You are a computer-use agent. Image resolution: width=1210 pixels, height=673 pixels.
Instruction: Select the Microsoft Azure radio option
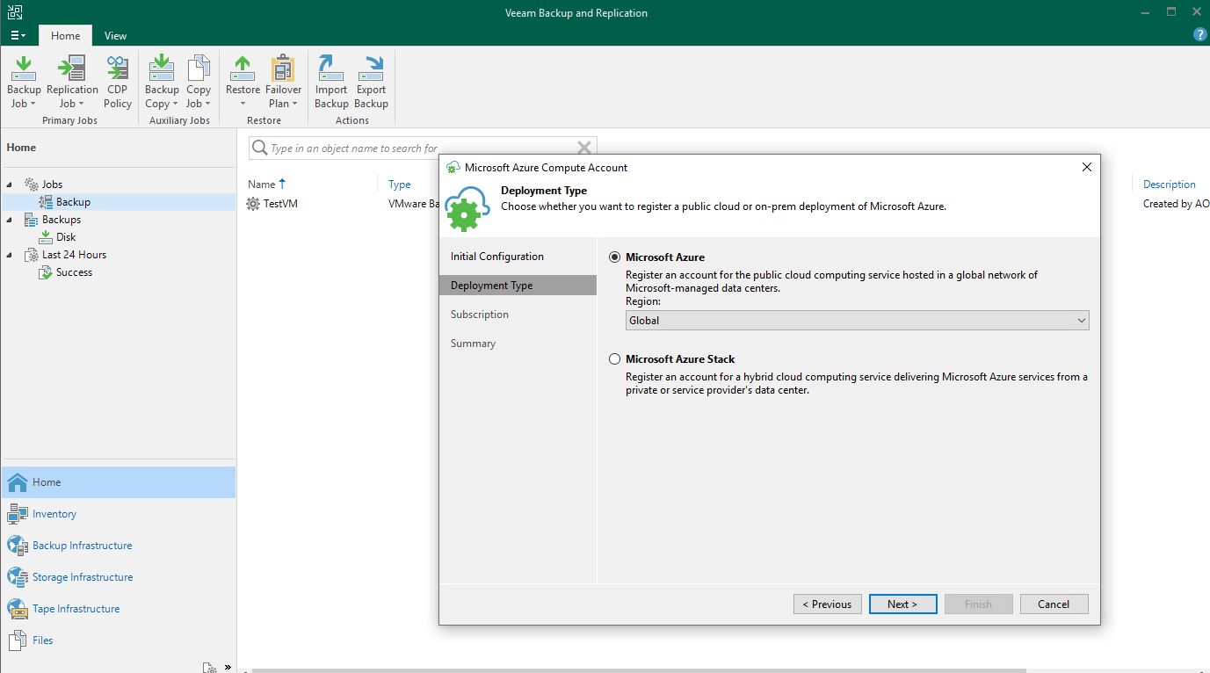click(x=615, y=257)
